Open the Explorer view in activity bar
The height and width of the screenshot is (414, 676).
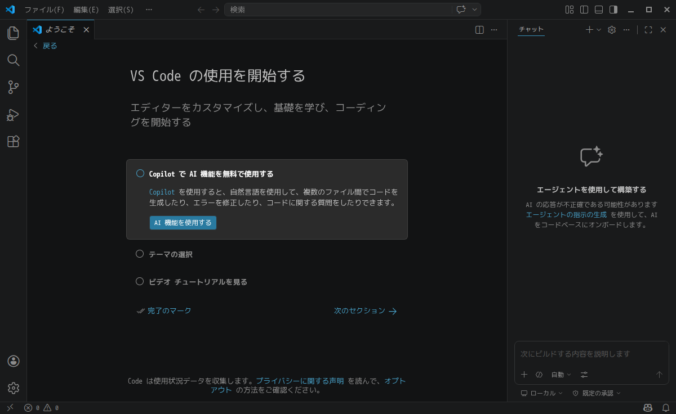13,33
